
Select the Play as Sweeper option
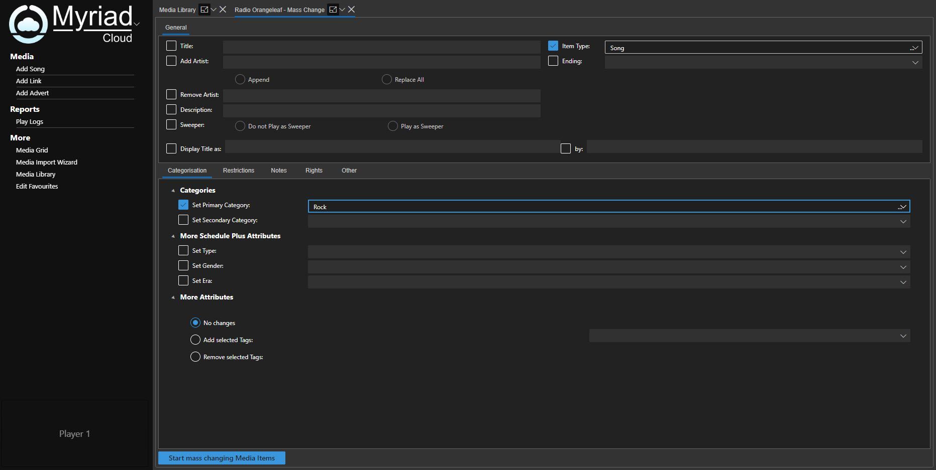(x=392, y=126)
